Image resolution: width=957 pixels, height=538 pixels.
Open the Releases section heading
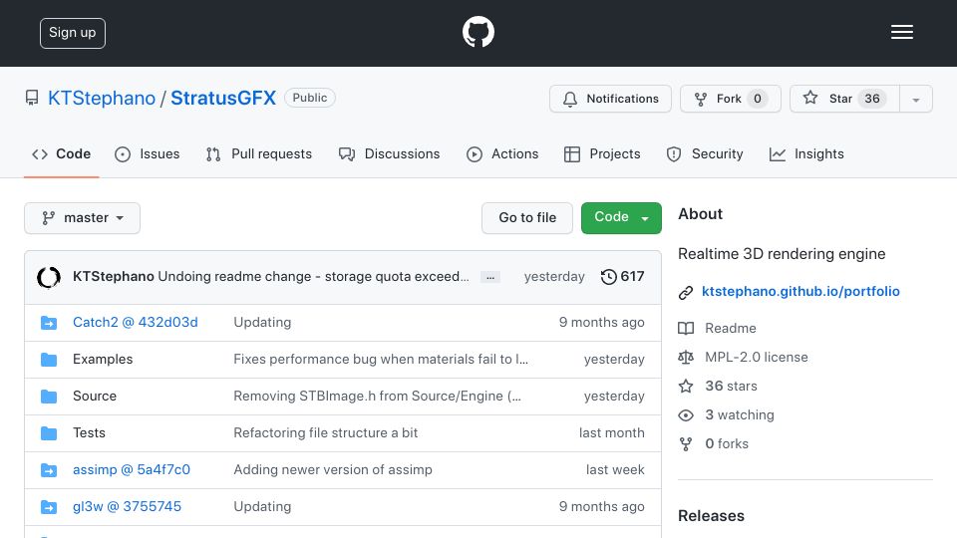(711, 516)
